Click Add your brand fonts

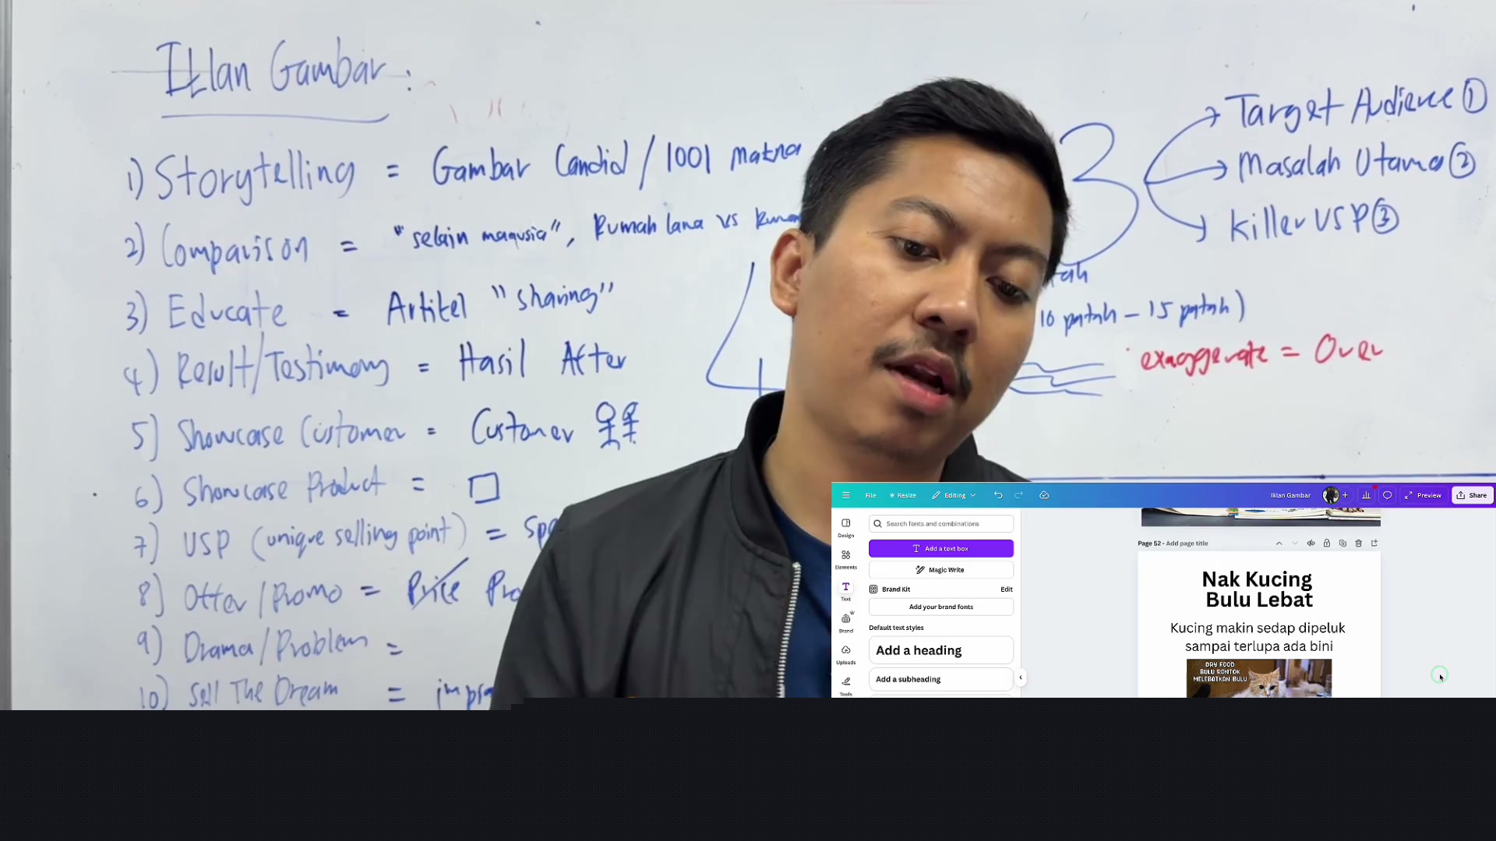pos(941,607)
